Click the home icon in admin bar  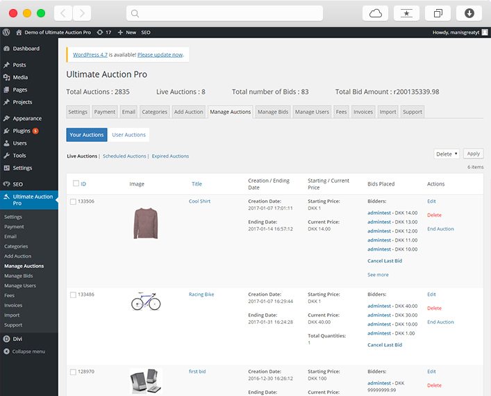coord(19,32)
